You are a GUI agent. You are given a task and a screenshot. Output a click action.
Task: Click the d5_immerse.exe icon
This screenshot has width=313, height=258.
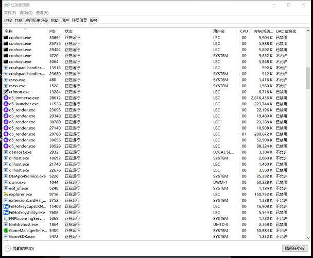tap(6, 98)
